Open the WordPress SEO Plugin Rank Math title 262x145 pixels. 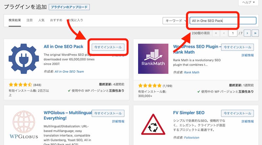pyautogui.click(x=197, y=49)
